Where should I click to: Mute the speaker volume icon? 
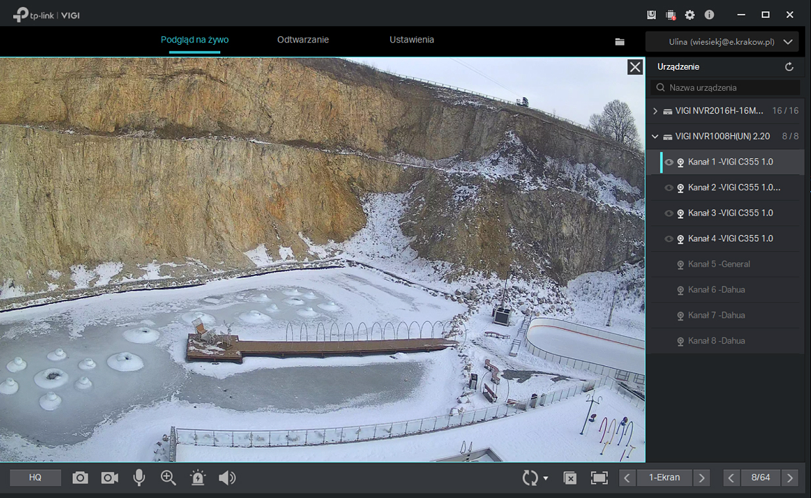point(227,478)
